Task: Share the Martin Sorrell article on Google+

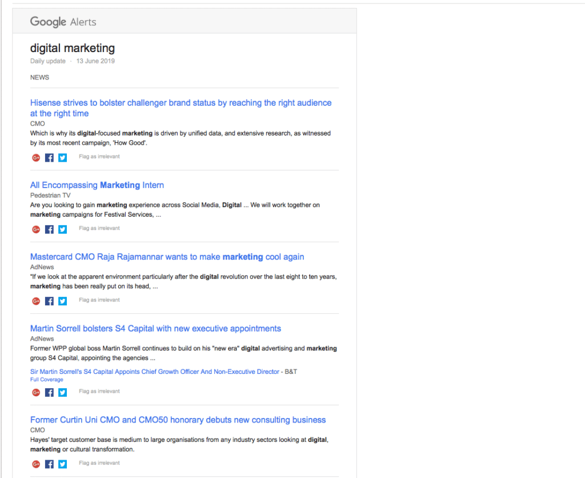Action: (35, 392)
